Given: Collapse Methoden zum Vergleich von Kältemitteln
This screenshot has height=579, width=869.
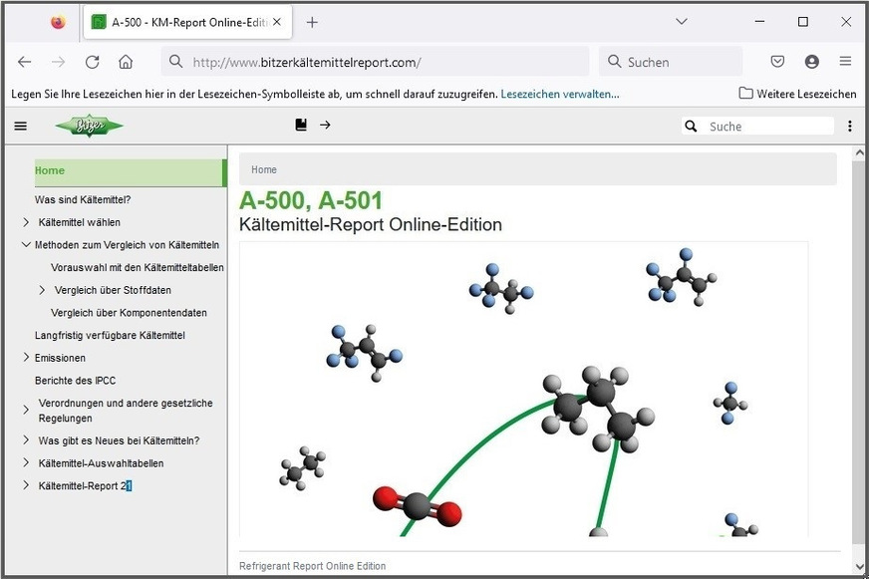Looking at the screenshot, I should click(x=26, y=245).
